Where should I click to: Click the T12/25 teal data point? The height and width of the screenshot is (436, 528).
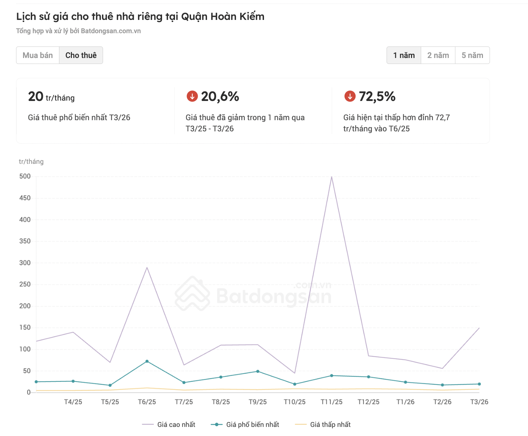pos(368,377)
